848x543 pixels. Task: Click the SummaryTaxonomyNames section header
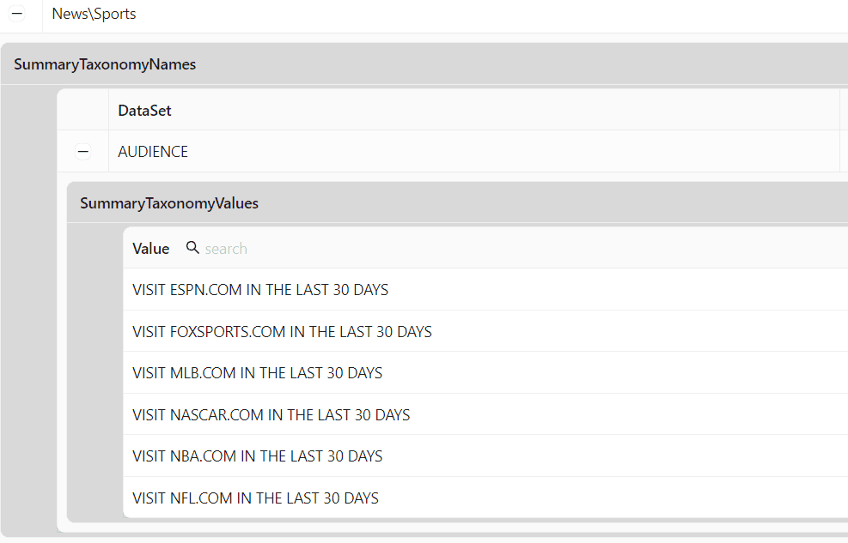[x=105, y=64]
